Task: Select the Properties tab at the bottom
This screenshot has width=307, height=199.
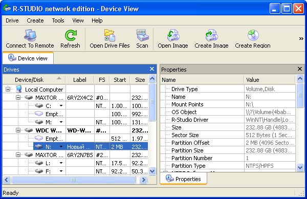Action: (x=184, y=179)
